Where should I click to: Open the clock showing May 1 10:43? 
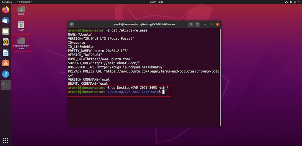pyautogui.click(x=157, y=2)
